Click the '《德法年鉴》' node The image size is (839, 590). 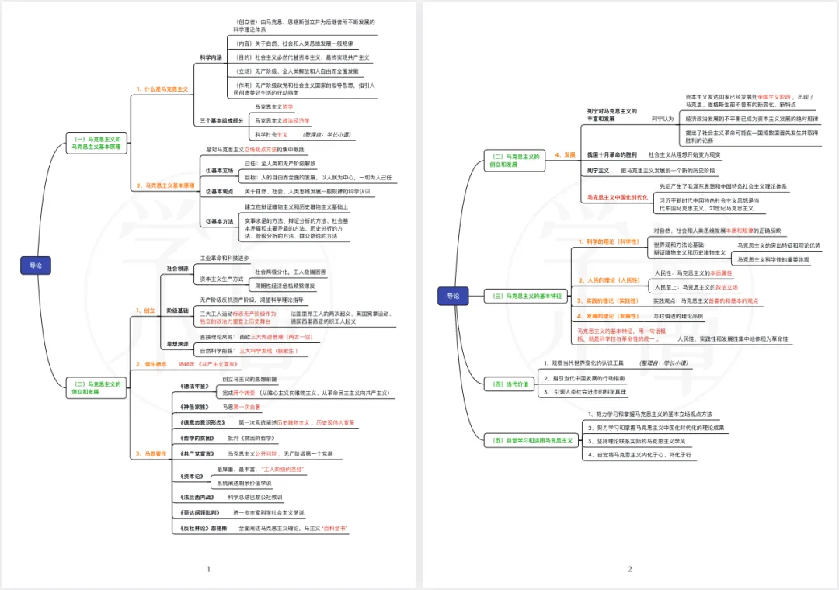click(x=194, y=386)
